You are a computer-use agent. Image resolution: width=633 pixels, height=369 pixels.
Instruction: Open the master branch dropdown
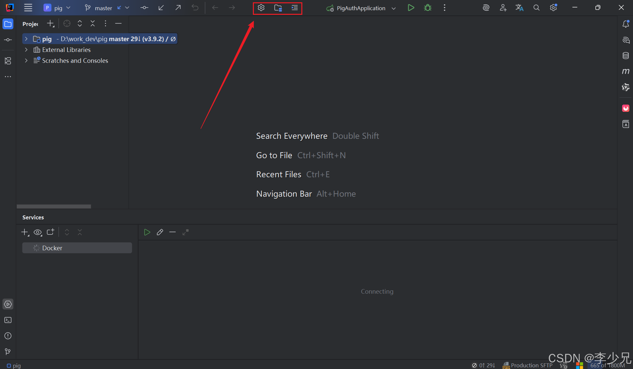[106, 8]
